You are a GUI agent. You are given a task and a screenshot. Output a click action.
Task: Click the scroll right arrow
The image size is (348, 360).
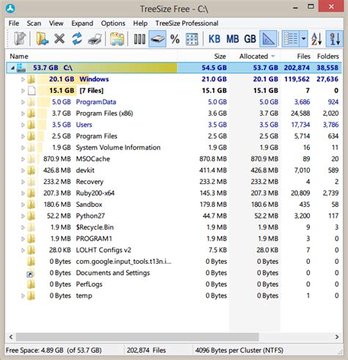pyautogui.click(x=337, y=337)
